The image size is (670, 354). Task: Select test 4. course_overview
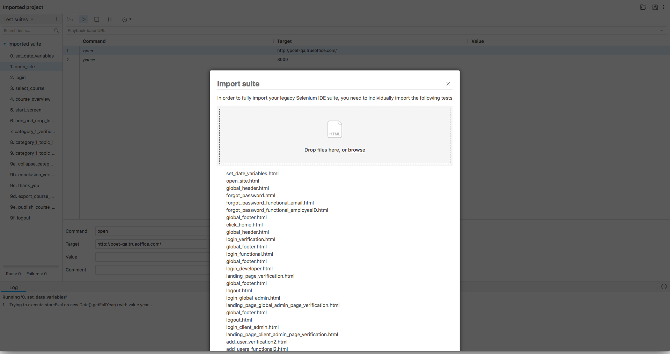coord(31,99)
